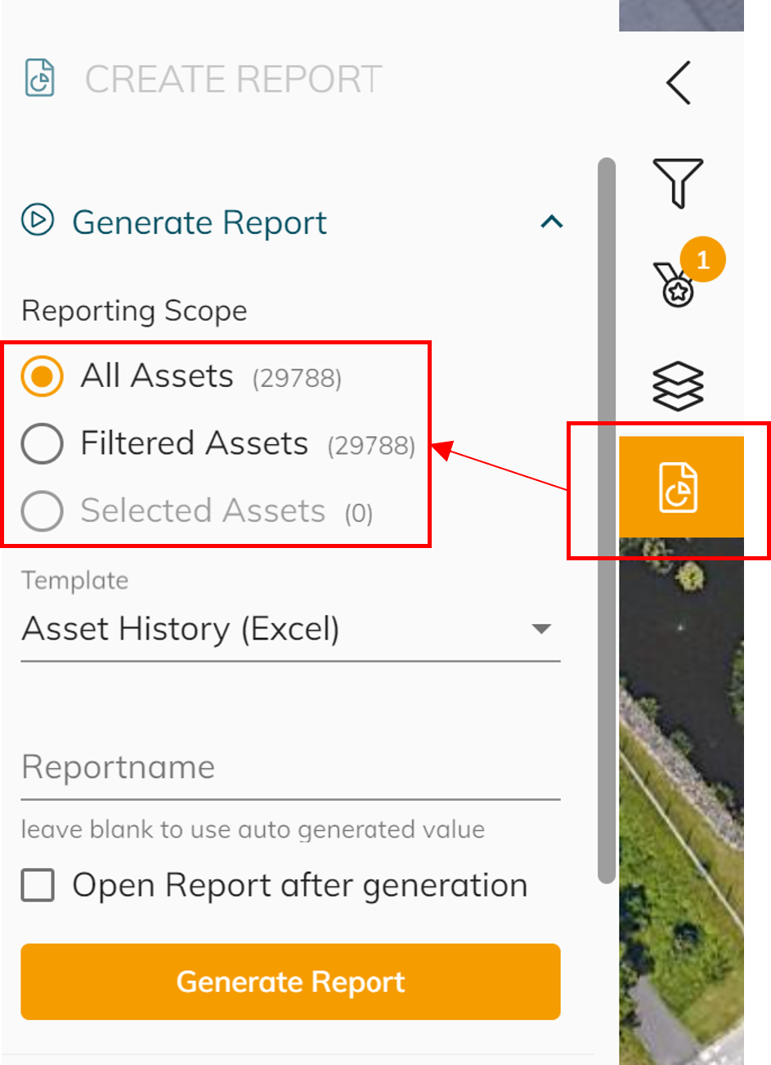The height and width of the screenshot is (1065, 771).
Task: Enable Open Report after generation checkbox
Action: tap(38, 885)
